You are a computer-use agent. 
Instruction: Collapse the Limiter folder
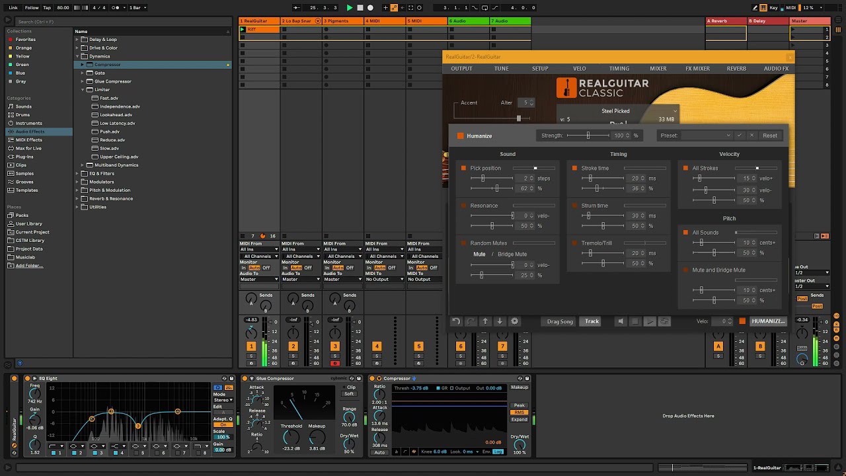83,90
